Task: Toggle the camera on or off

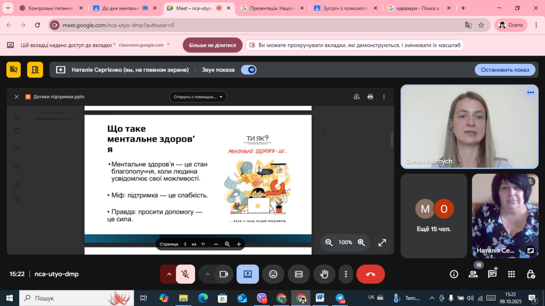Action: [224, 274]
